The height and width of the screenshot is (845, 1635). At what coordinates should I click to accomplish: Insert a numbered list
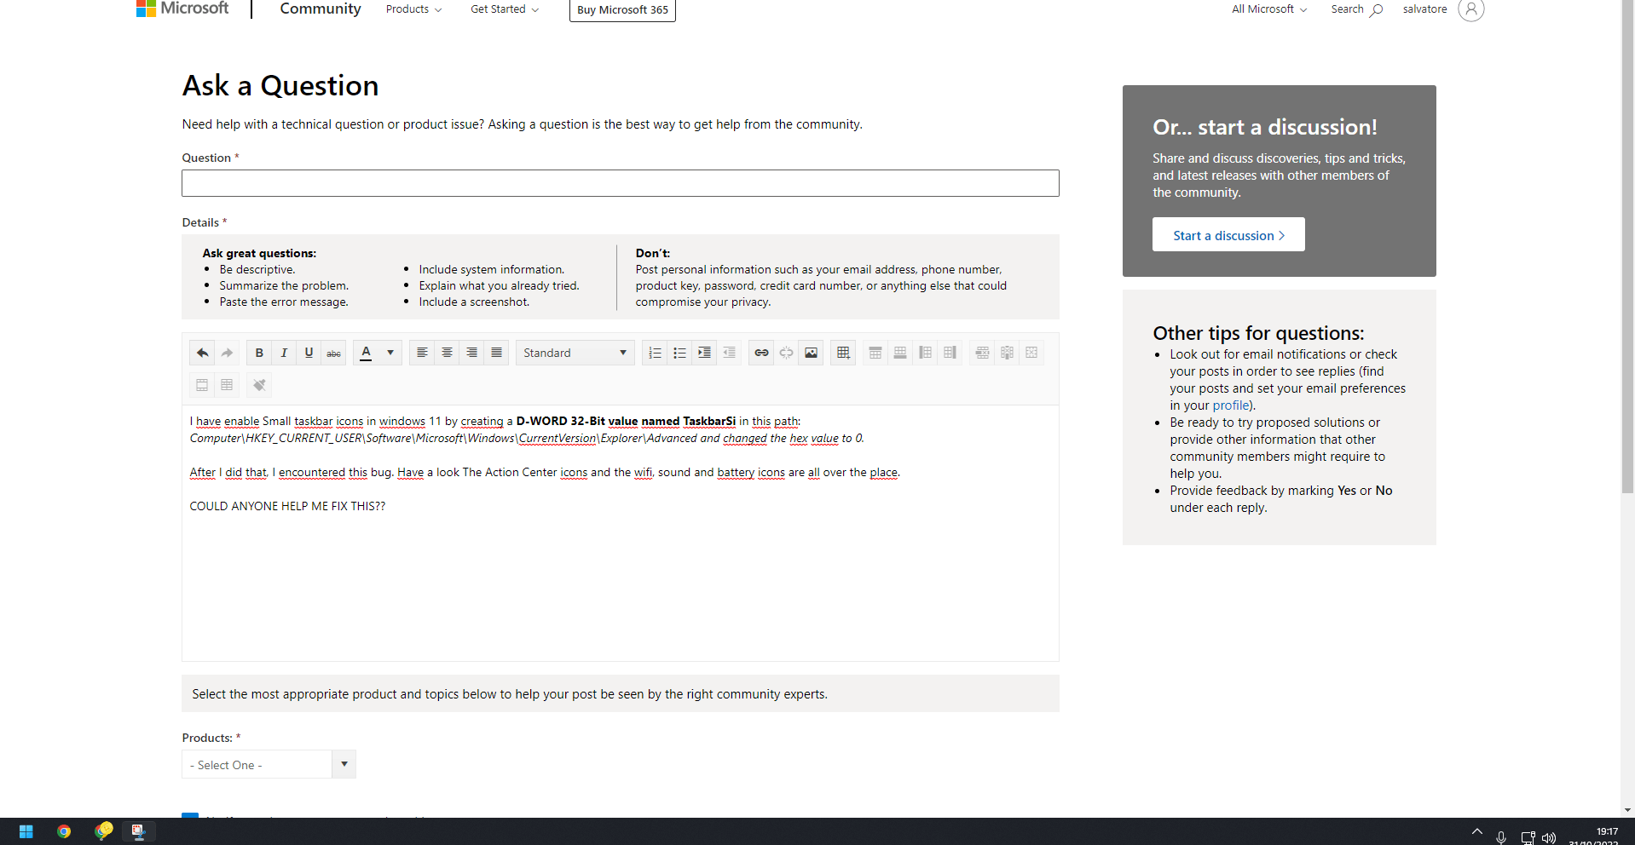655,353
